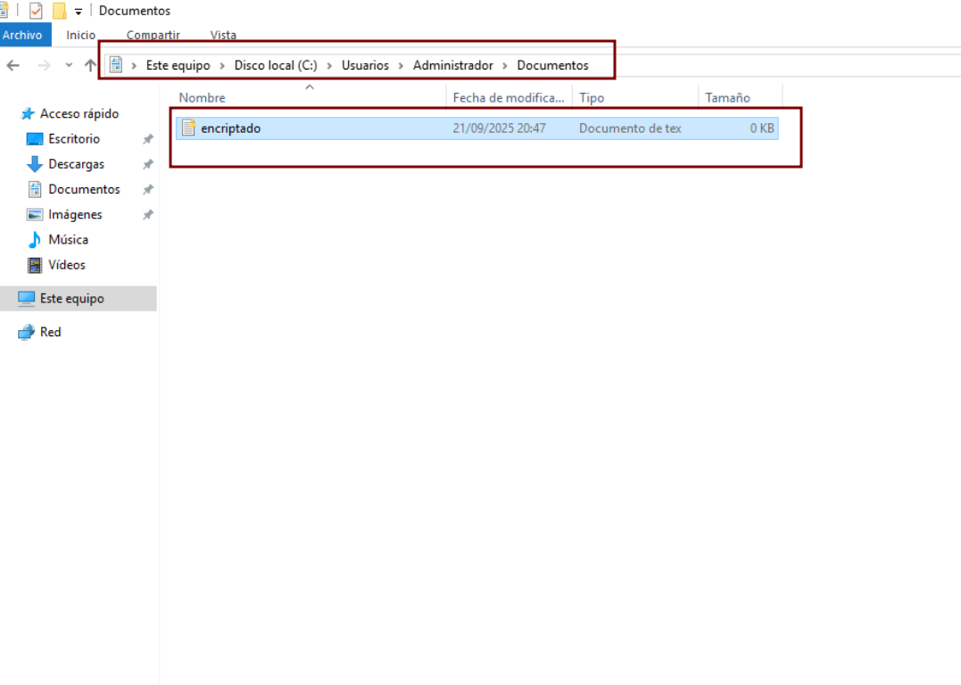The height and width of the screenshot is (685, 961).
Task: Expand chevron after Usuarios breadcrumb
Action: (401, 66)
